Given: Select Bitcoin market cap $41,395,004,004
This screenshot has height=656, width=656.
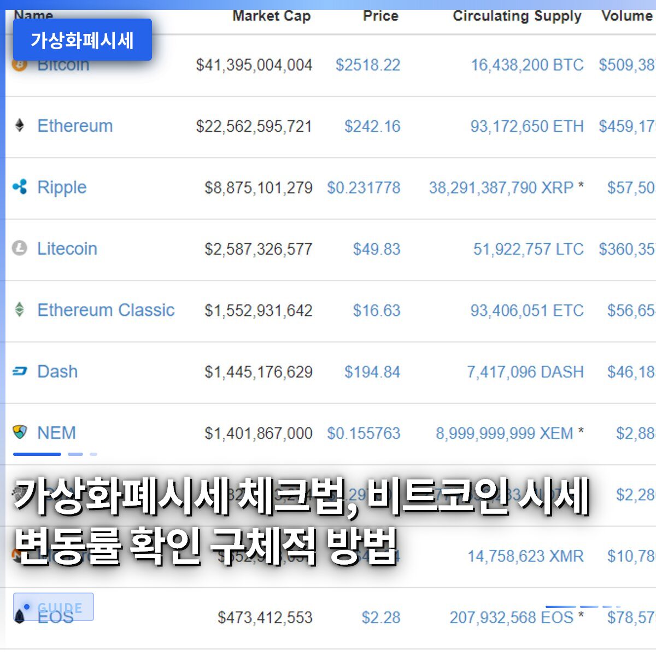Looking at the screenshot, I should click(x=254, y=65).
